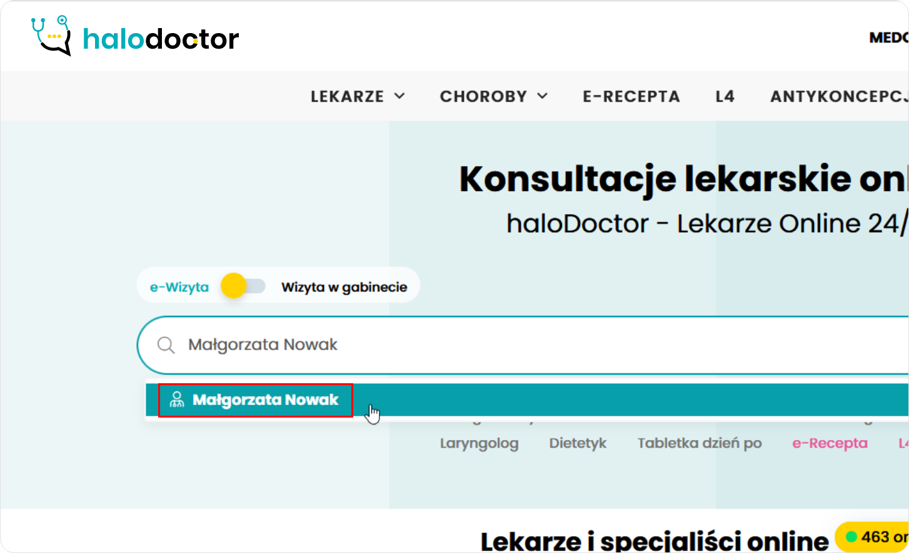The height and width of the screenshot is (553, 909).
Task: Click the Konsultacje lekarskie heading
Action: [684, 180]
